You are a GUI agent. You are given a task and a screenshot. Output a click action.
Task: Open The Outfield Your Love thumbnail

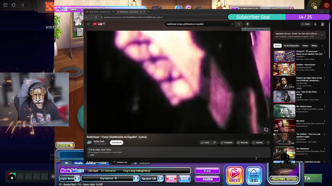point(284,139)
